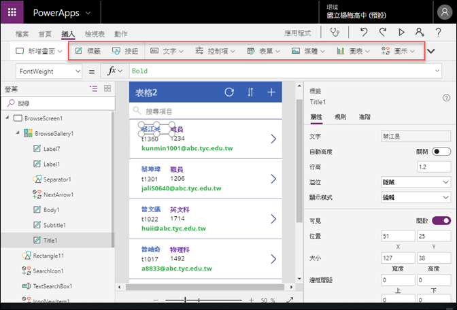Click arrow for jali50640@abc.tyc.edu.tw row
This screenshot has height=310, width=457.
click(273, 179)
